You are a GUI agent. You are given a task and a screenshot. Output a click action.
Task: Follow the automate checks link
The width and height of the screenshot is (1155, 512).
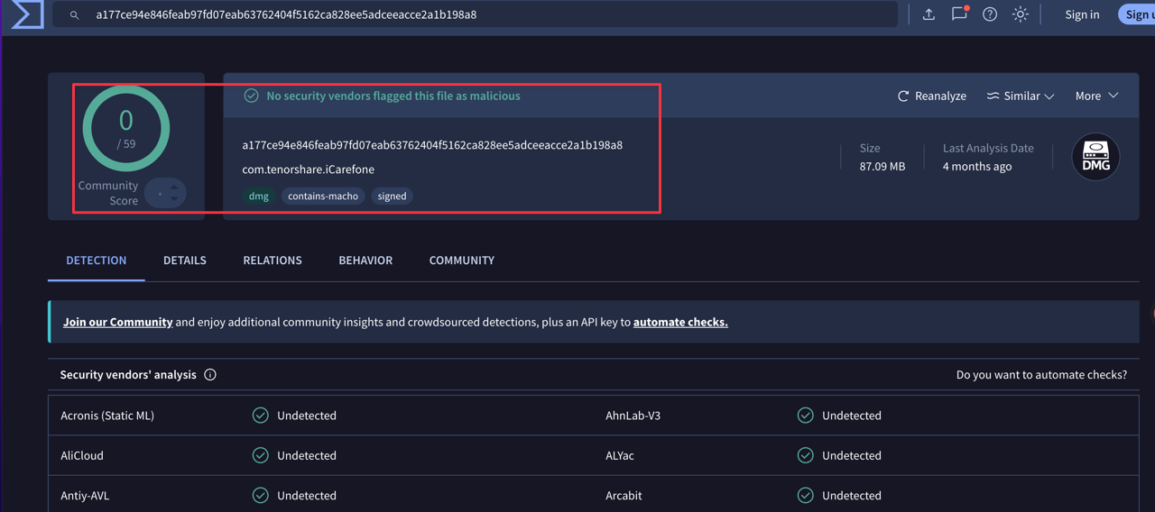680,322
